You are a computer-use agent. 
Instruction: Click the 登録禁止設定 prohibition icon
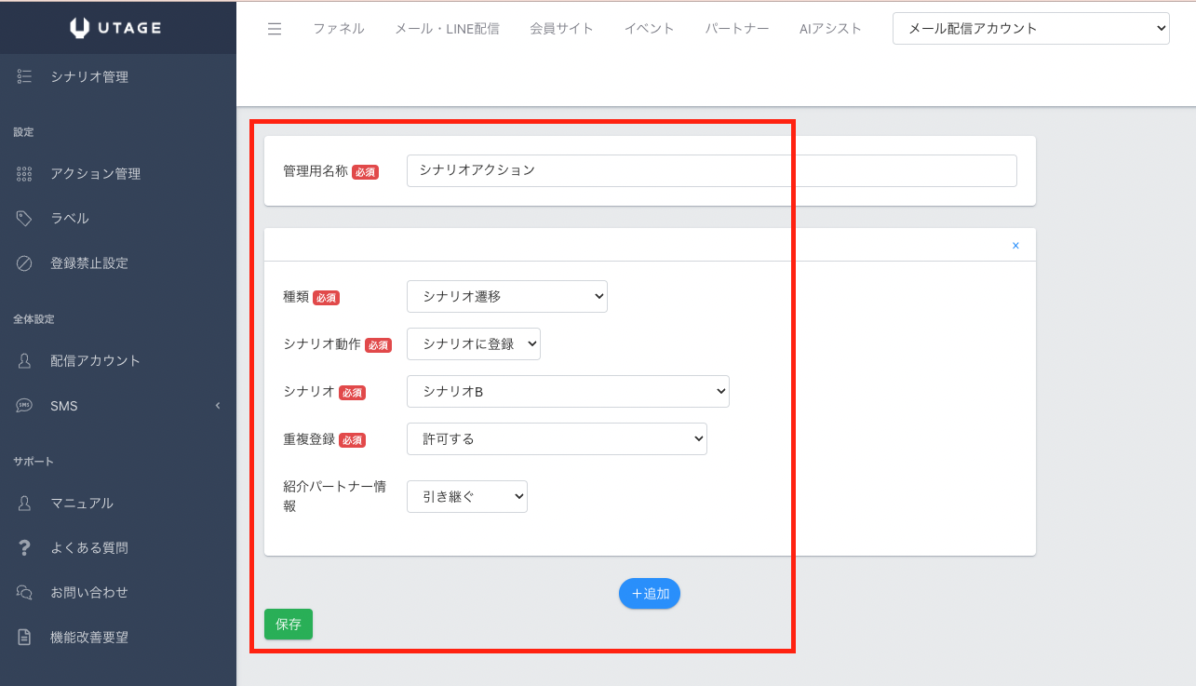tap(25, 263)
